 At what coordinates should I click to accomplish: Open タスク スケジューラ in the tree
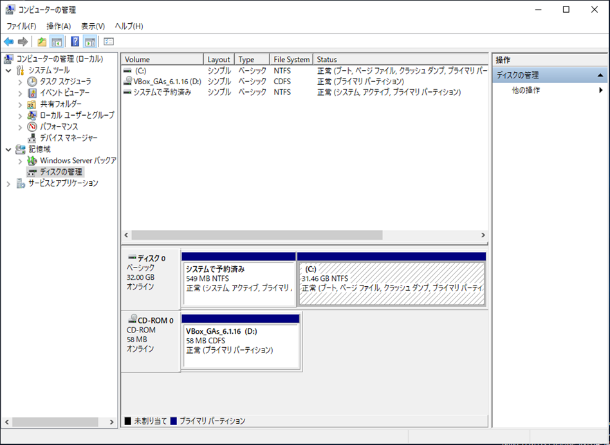coord(65,82)
